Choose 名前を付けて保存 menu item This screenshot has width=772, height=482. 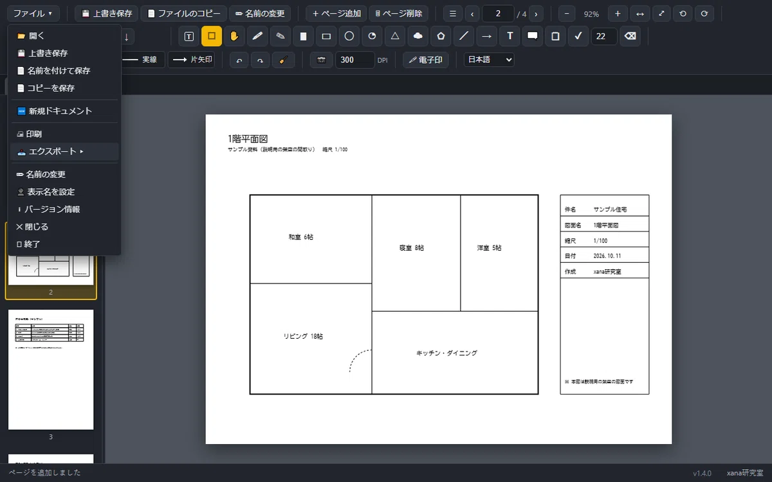[x=64, y=71]
